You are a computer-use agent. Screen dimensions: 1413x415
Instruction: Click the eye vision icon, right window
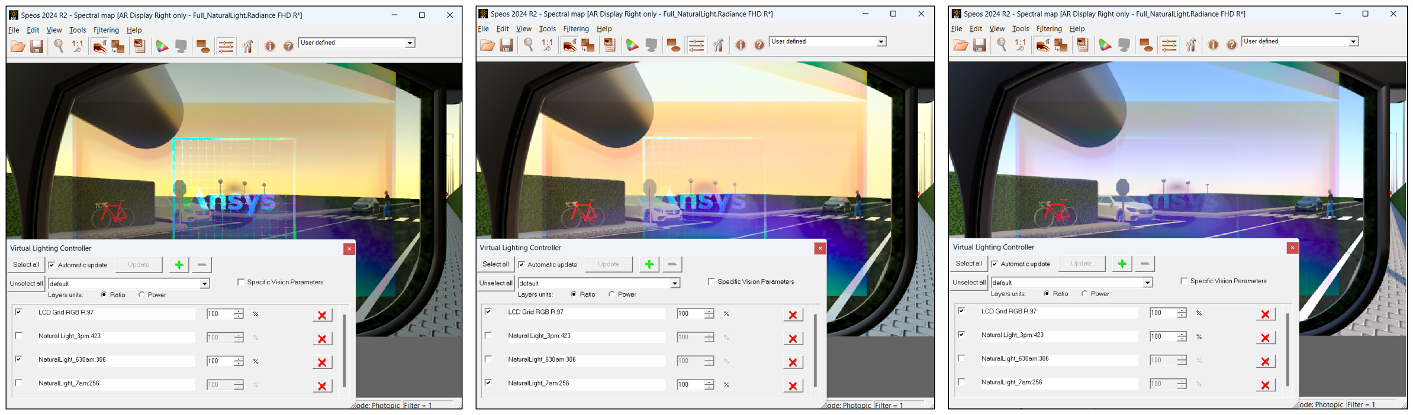tap(1042, 46)
